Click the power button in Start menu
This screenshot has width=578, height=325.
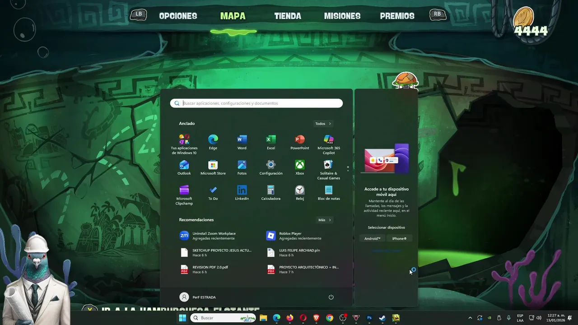[x=331, y=297]
